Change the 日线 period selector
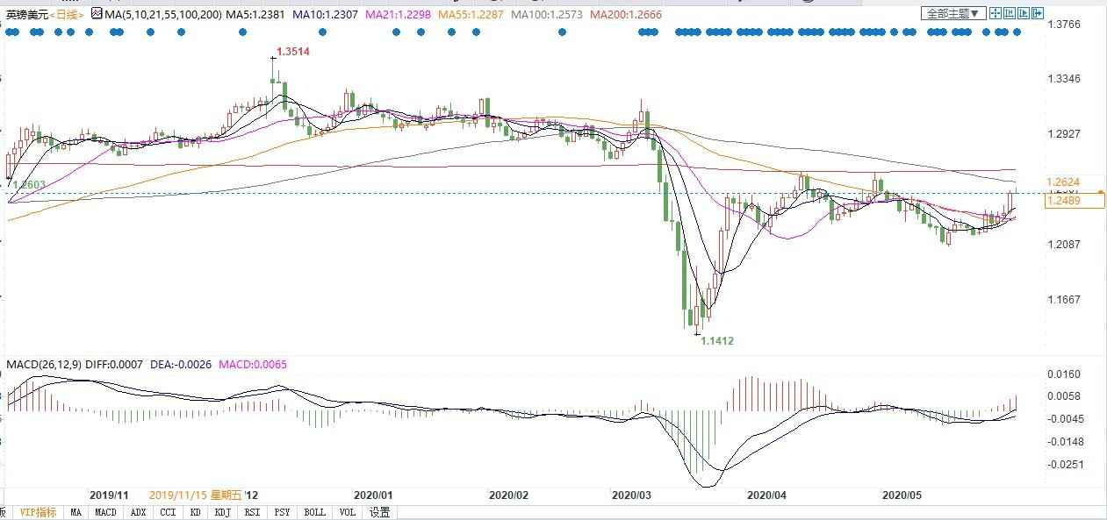1107x520 pixels. pyautogui.click(x=68, y=15)
